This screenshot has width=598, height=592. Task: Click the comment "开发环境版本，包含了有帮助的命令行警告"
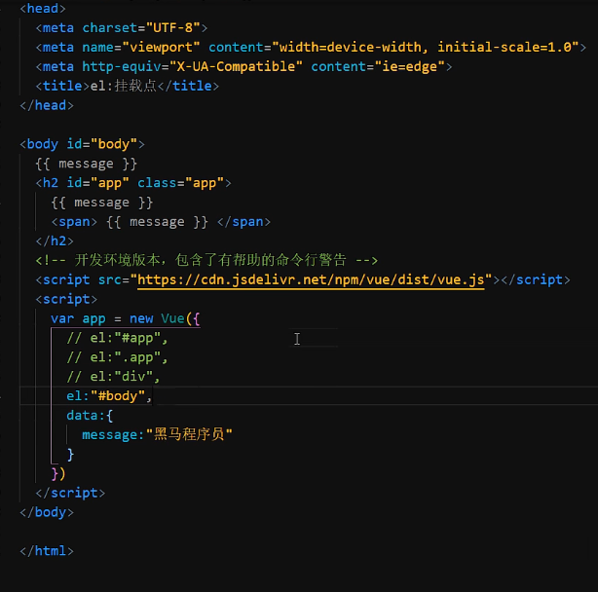point(210,260)
